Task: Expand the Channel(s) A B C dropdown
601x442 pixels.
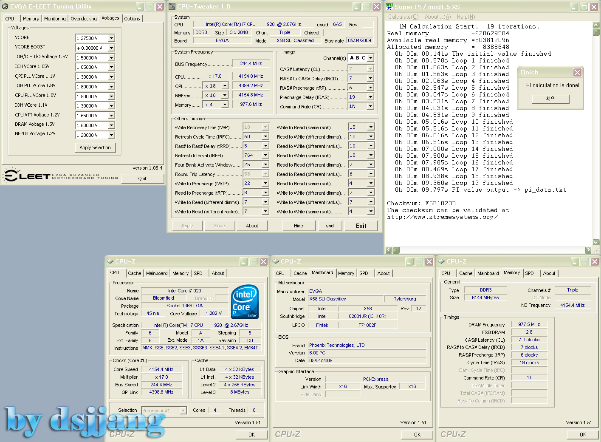Action: (370, 58)
